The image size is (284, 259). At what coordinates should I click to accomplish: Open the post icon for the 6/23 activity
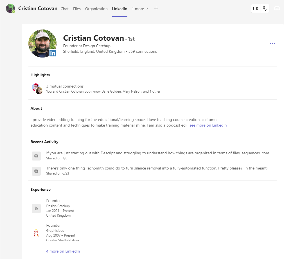[36, 171]
